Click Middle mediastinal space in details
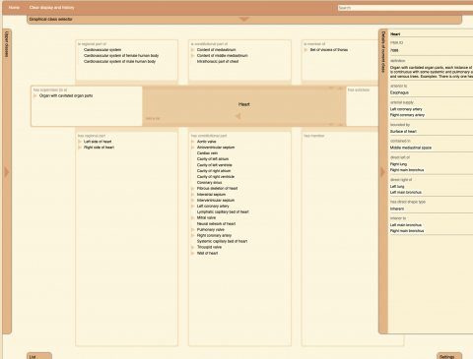The height and width of the screenshot is (359, 473). point(411,148)
